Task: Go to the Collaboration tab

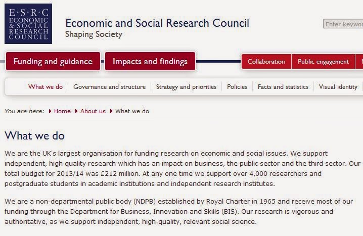Action: tap(266, 62)
